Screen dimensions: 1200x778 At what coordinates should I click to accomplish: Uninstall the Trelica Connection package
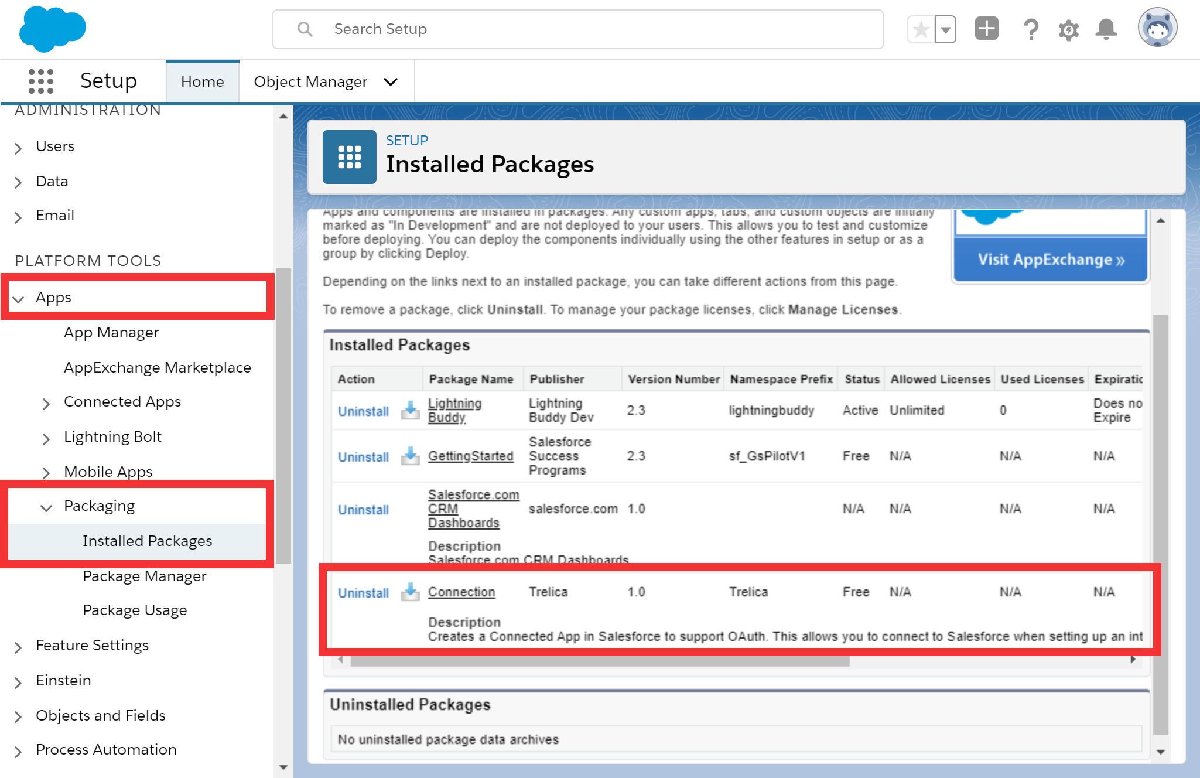tap(363, 593)
